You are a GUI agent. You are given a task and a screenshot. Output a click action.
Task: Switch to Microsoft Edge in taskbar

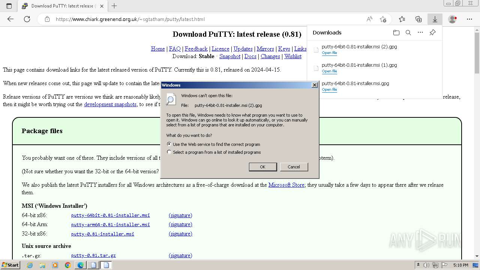point(81,265)
